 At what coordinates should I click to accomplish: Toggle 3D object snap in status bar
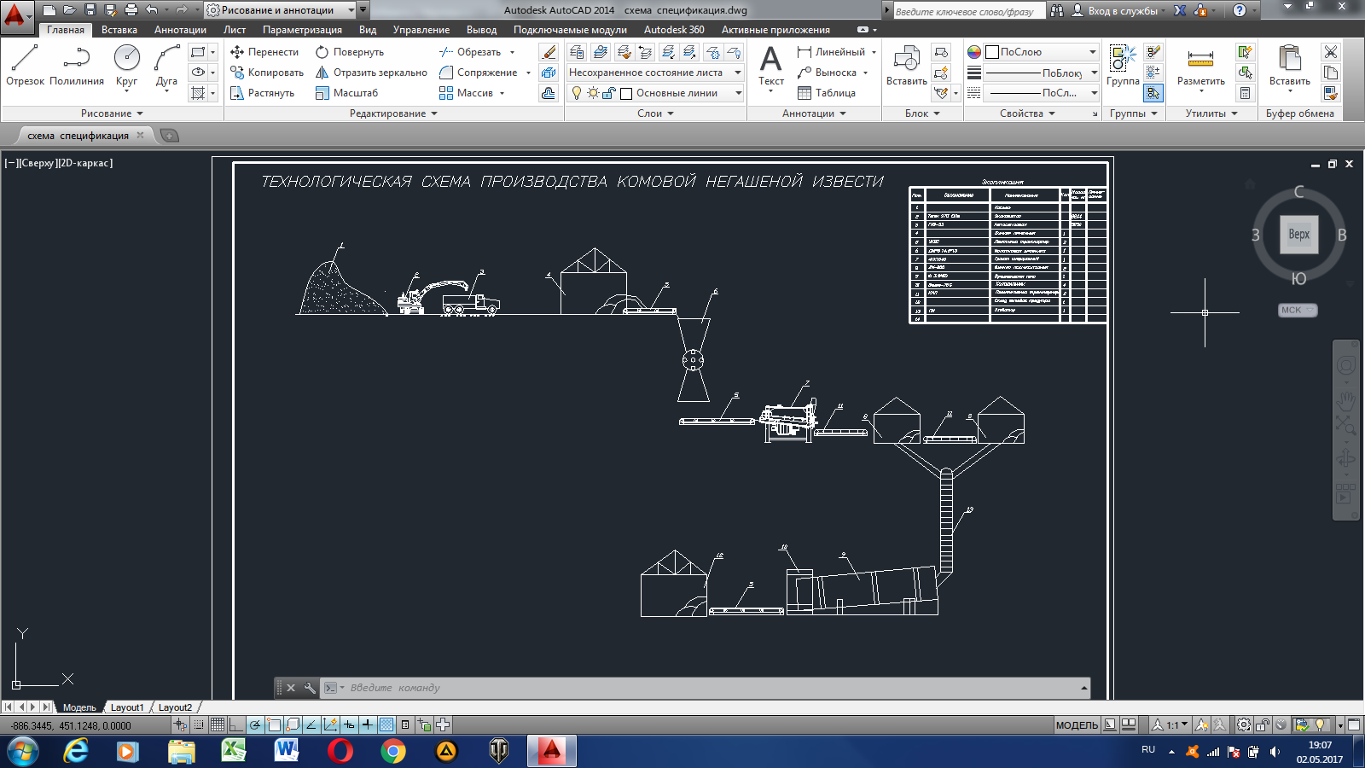293,724
